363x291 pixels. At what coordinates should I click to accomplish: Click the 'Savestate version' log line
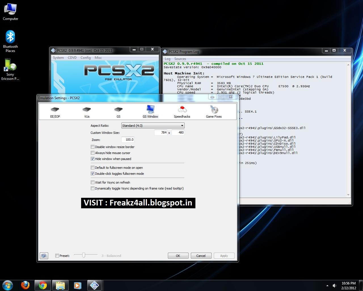tap(192, 67)
